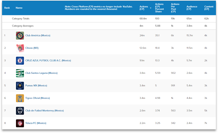Click the Tigres Oficial team logo

[20, 98]
